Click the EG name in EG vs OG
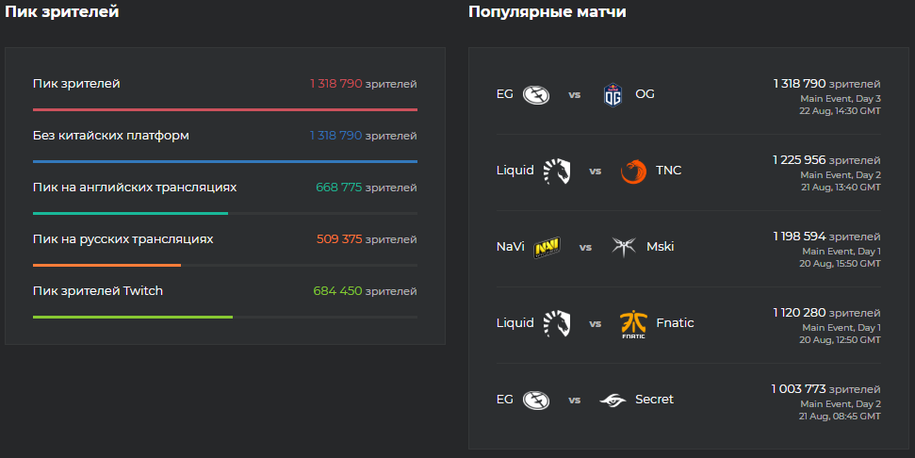The height and width of the screenshot is (458, 915). pos(505,94)
